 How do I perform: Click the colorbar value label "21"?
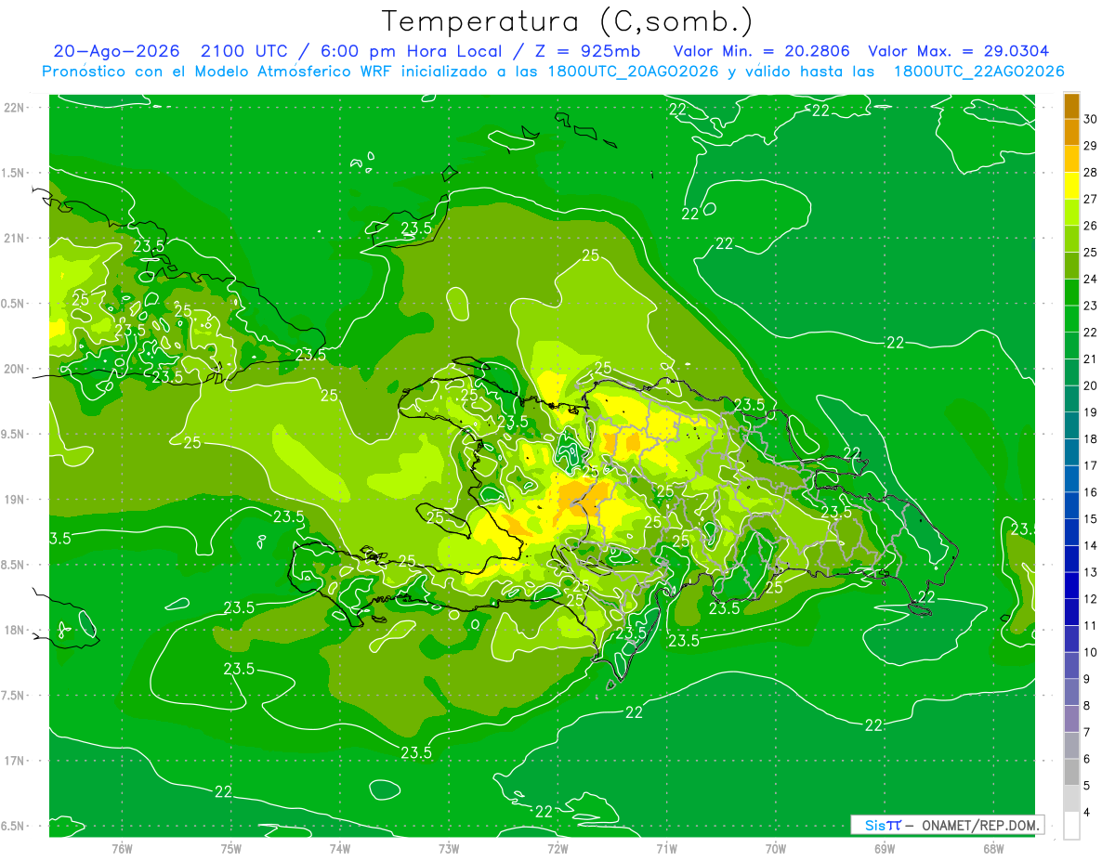click(1091, 359)
